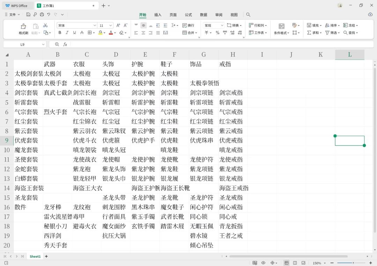This screenshot has width=377, height=266.
Task: Switch to the 插入 ribbon tab
Action: coord(158,15)
